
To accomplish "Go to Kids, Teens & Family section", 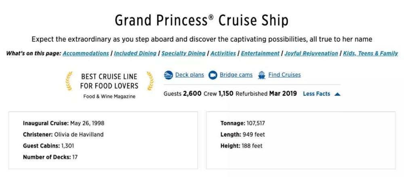I will click(x=370, y=53).
